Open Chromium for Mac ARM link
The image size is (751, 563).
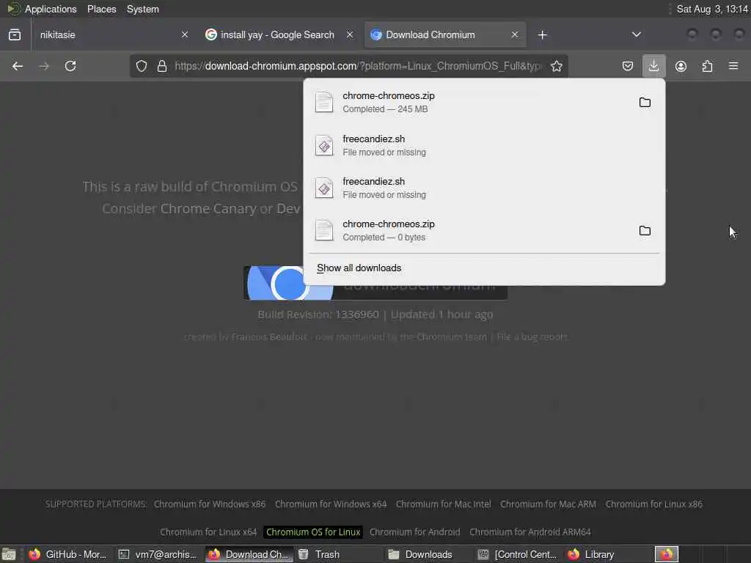pyautogui.click(x=548, y=504)
